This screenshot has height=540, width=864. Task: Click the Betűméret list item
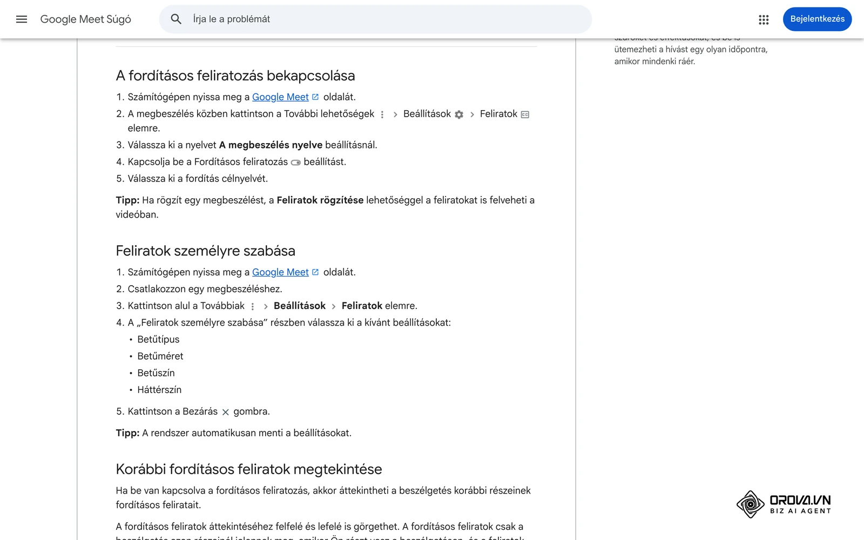click(x=160, y=356)
